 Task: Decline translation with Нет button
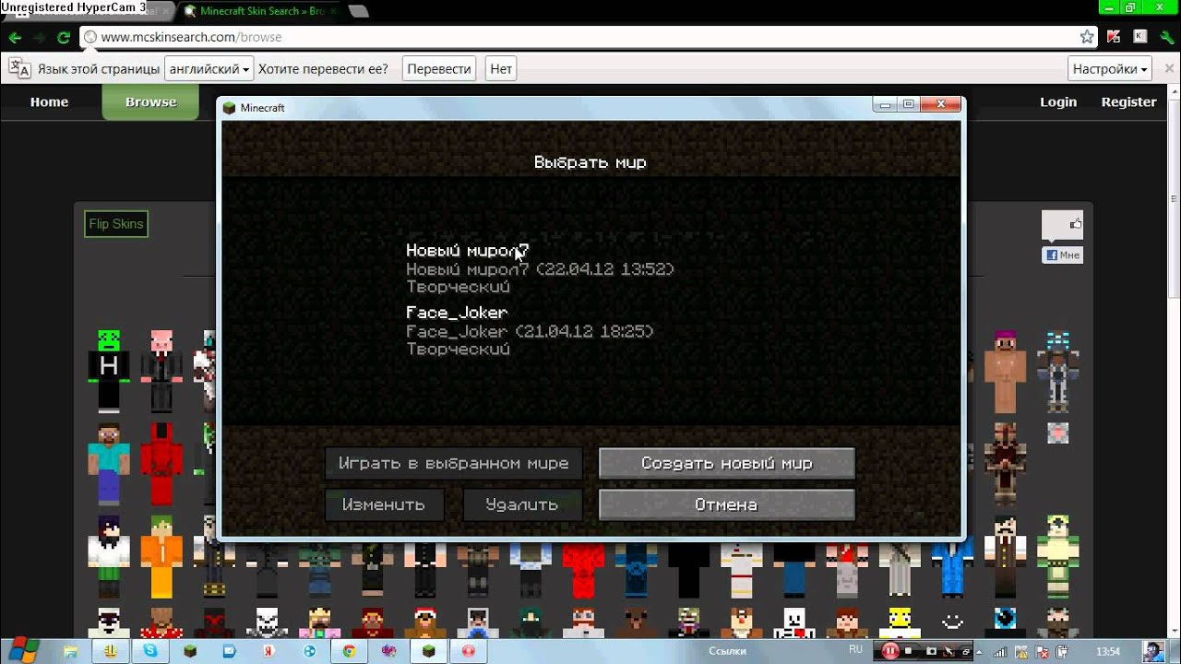(x=501, y=69)
